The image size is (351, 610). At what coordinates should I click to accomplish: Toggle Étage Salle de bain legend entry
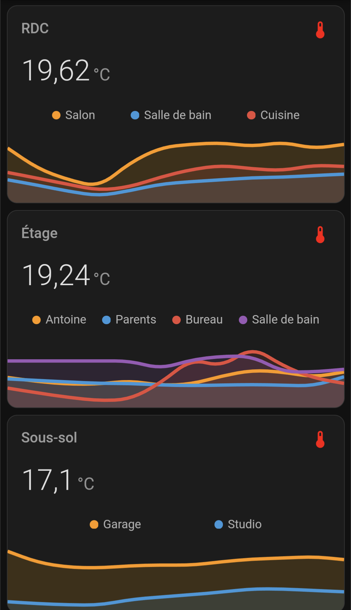pyautogui.click(x=279, y=320)
